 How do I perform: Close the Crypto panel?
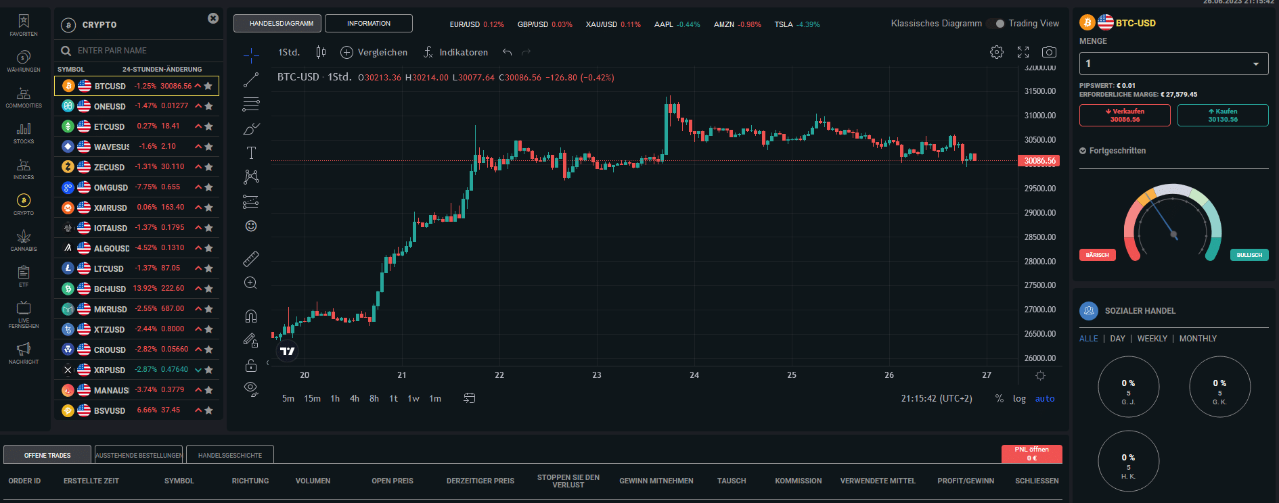point(213,18)
